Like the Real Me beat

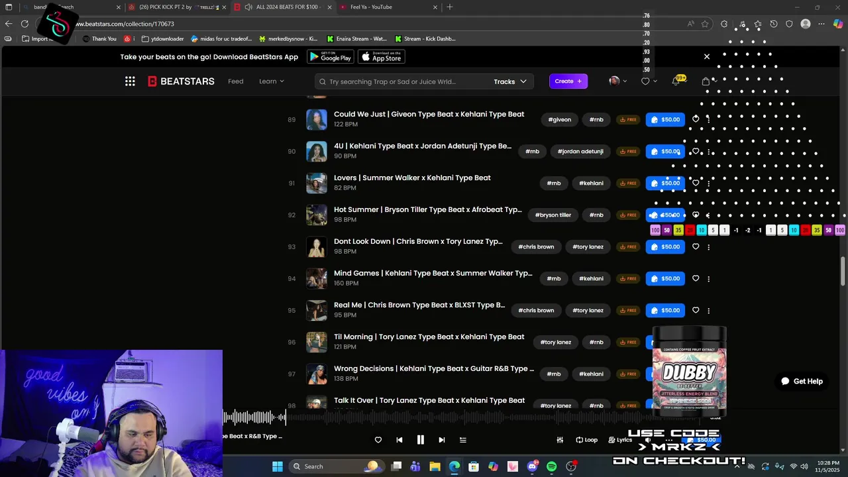coord(696,310)
